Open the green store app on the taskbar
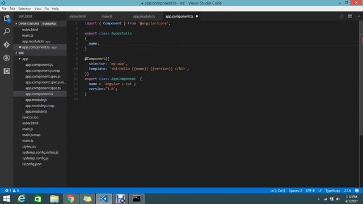This screenshot has width=363, height=204. (38, 199)
